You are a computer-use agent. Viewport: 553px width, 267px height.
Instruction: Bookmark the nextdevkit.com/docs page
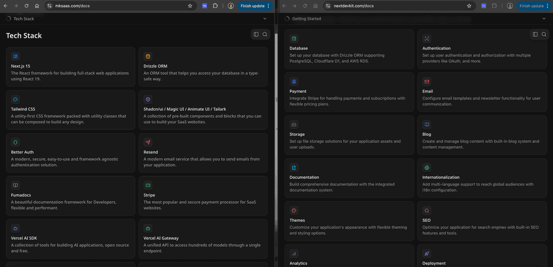click(469, 6)
